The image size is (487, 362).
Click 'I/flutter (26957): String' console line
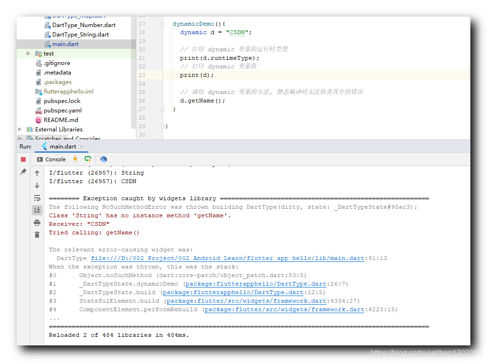click(96, 173)
